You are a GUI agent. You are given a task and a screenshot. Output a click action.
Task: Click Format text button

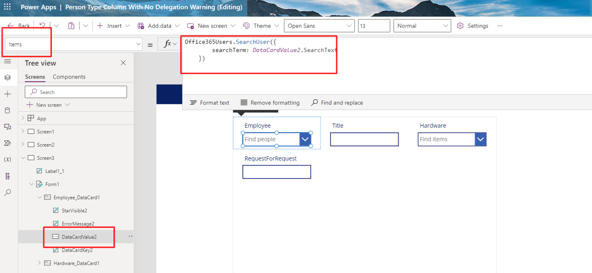pyautogui.click(x=209, y=103)
